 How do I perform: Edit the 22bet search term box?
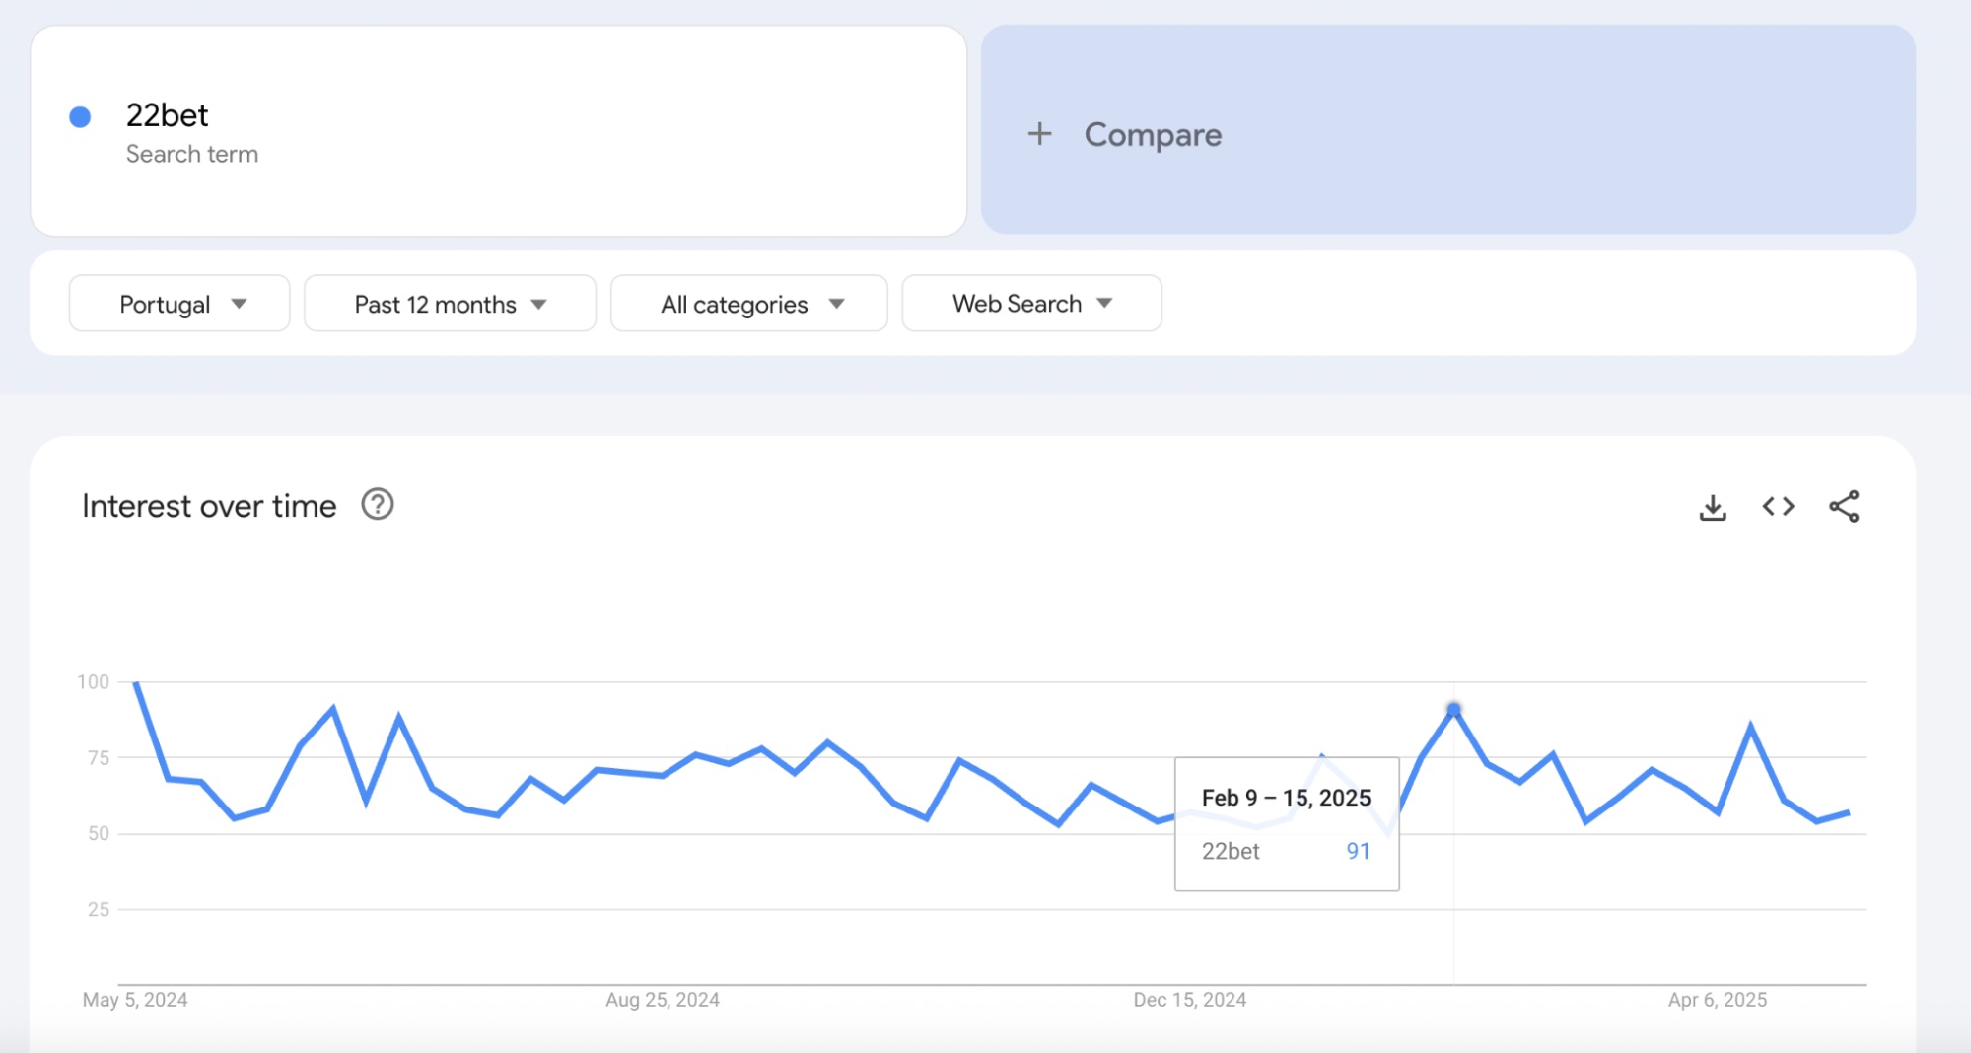coord(498,130)
